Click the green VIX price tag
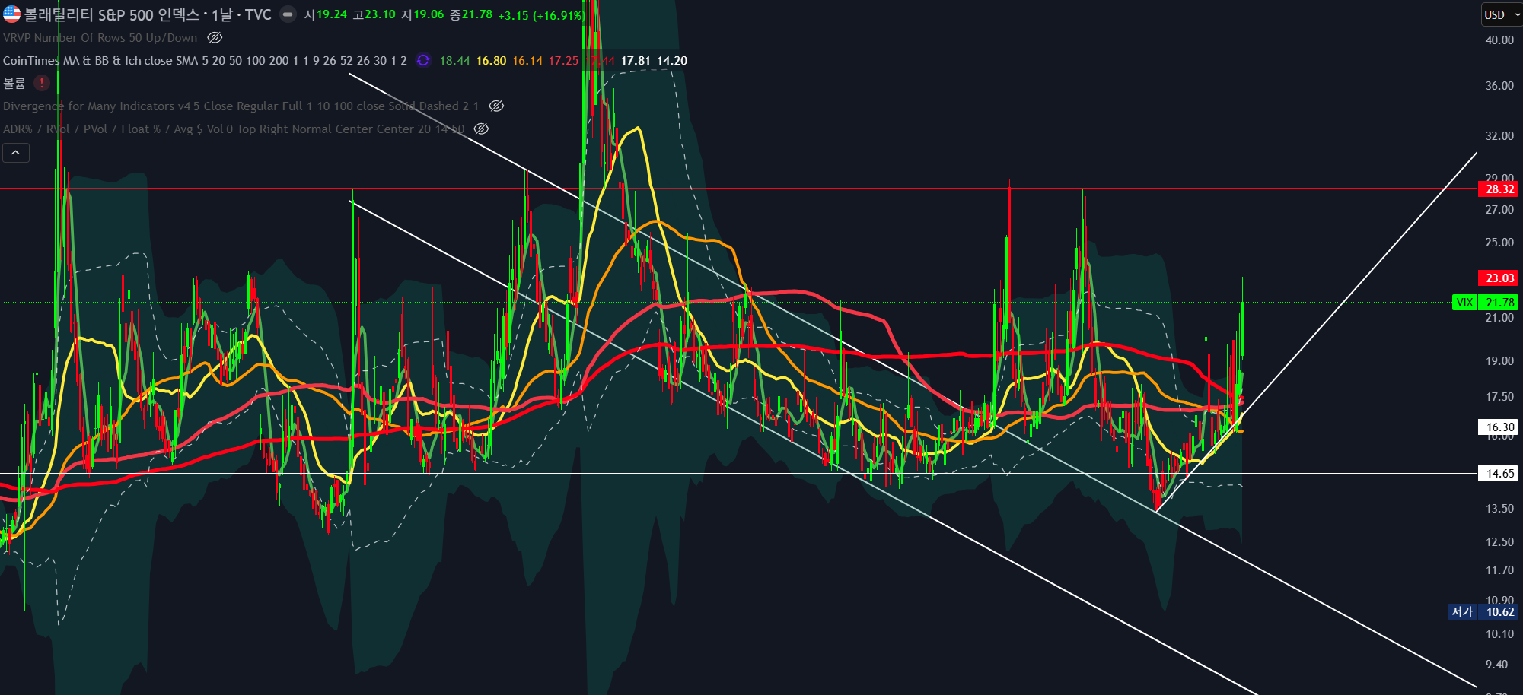This screenshot has height=695, width=1523. 1485,303
